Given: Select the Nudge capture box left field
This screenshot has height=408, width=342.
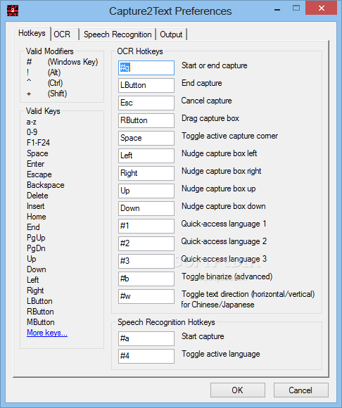Looking at the screenshot, I should coord(146,155).
